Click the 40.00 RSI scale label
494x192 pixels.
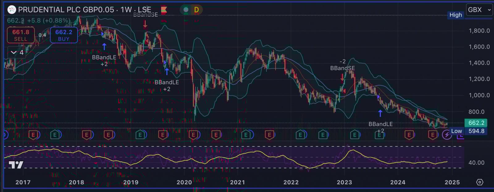476,163
